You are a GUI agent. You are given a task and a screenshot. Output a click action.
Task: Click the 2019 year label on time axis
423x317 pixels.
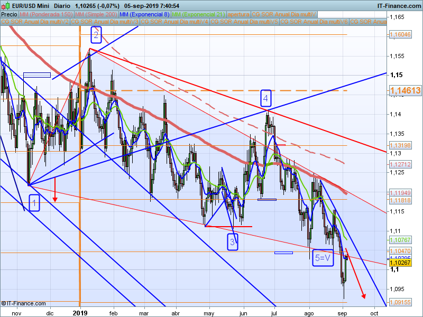coord(80,313)
